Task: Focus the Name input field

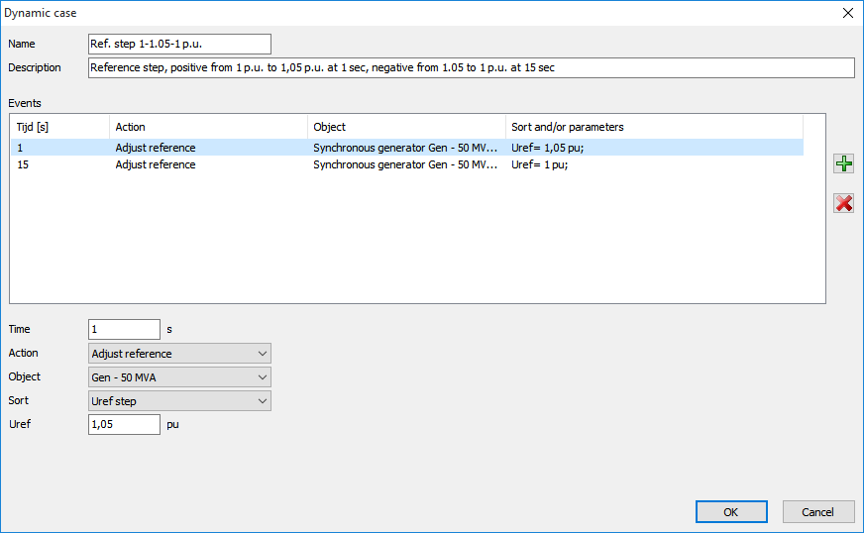Action: tap(179, 45)
